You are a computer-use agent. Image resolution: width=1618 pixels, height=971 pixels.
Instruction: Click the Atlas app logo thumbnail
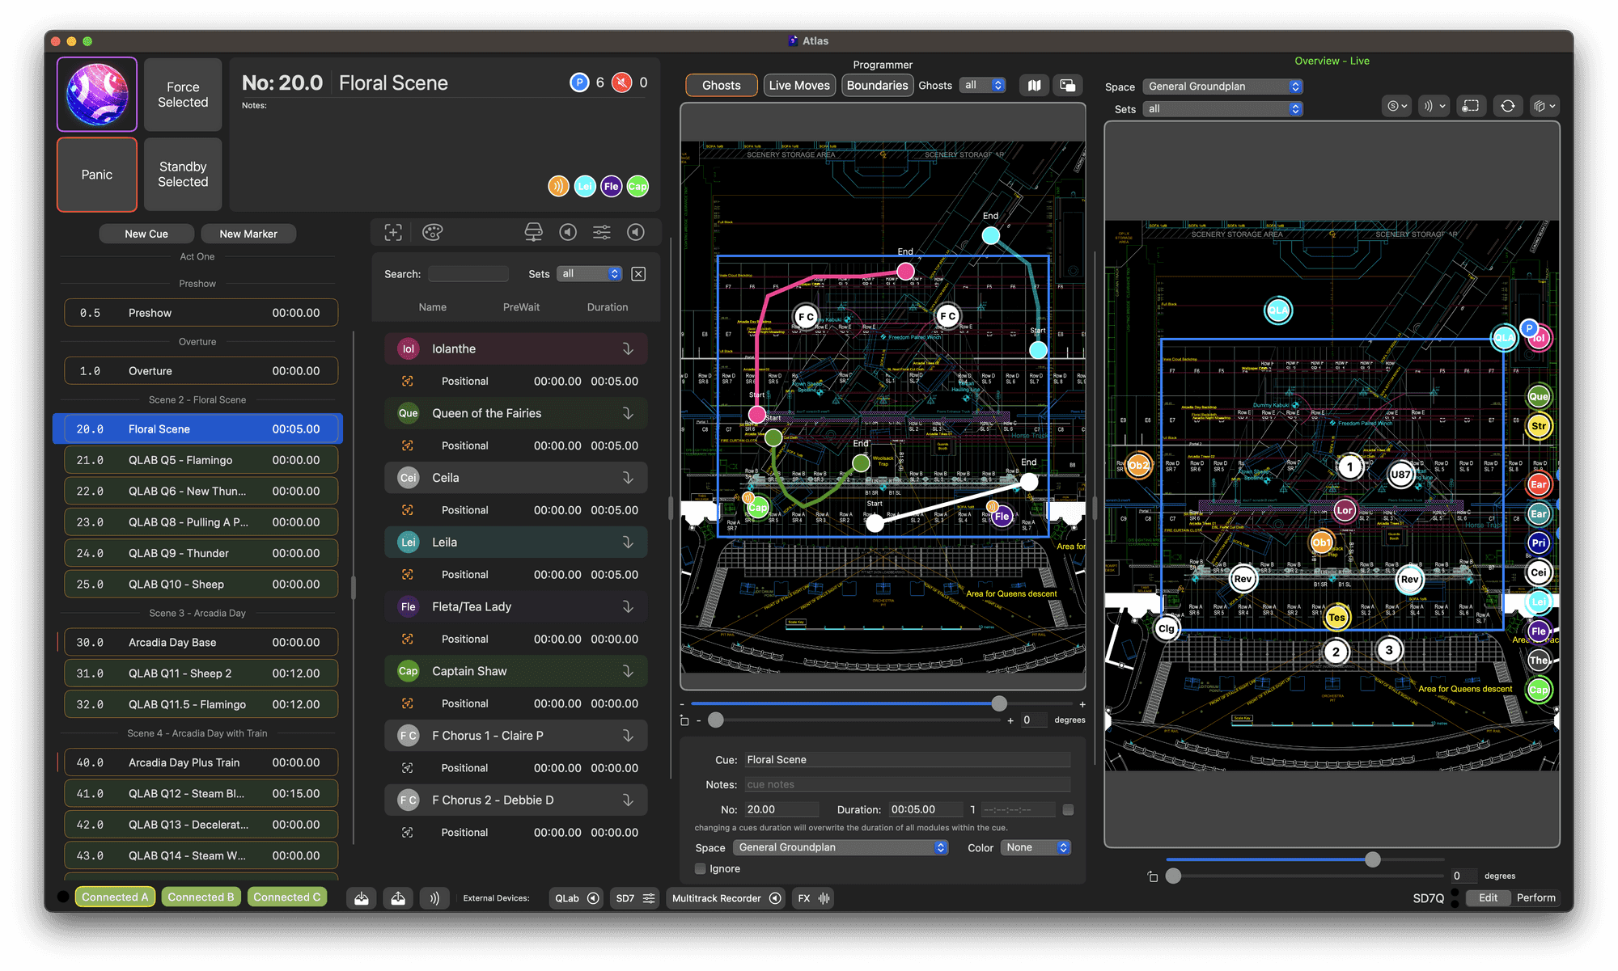pos(97,94)
